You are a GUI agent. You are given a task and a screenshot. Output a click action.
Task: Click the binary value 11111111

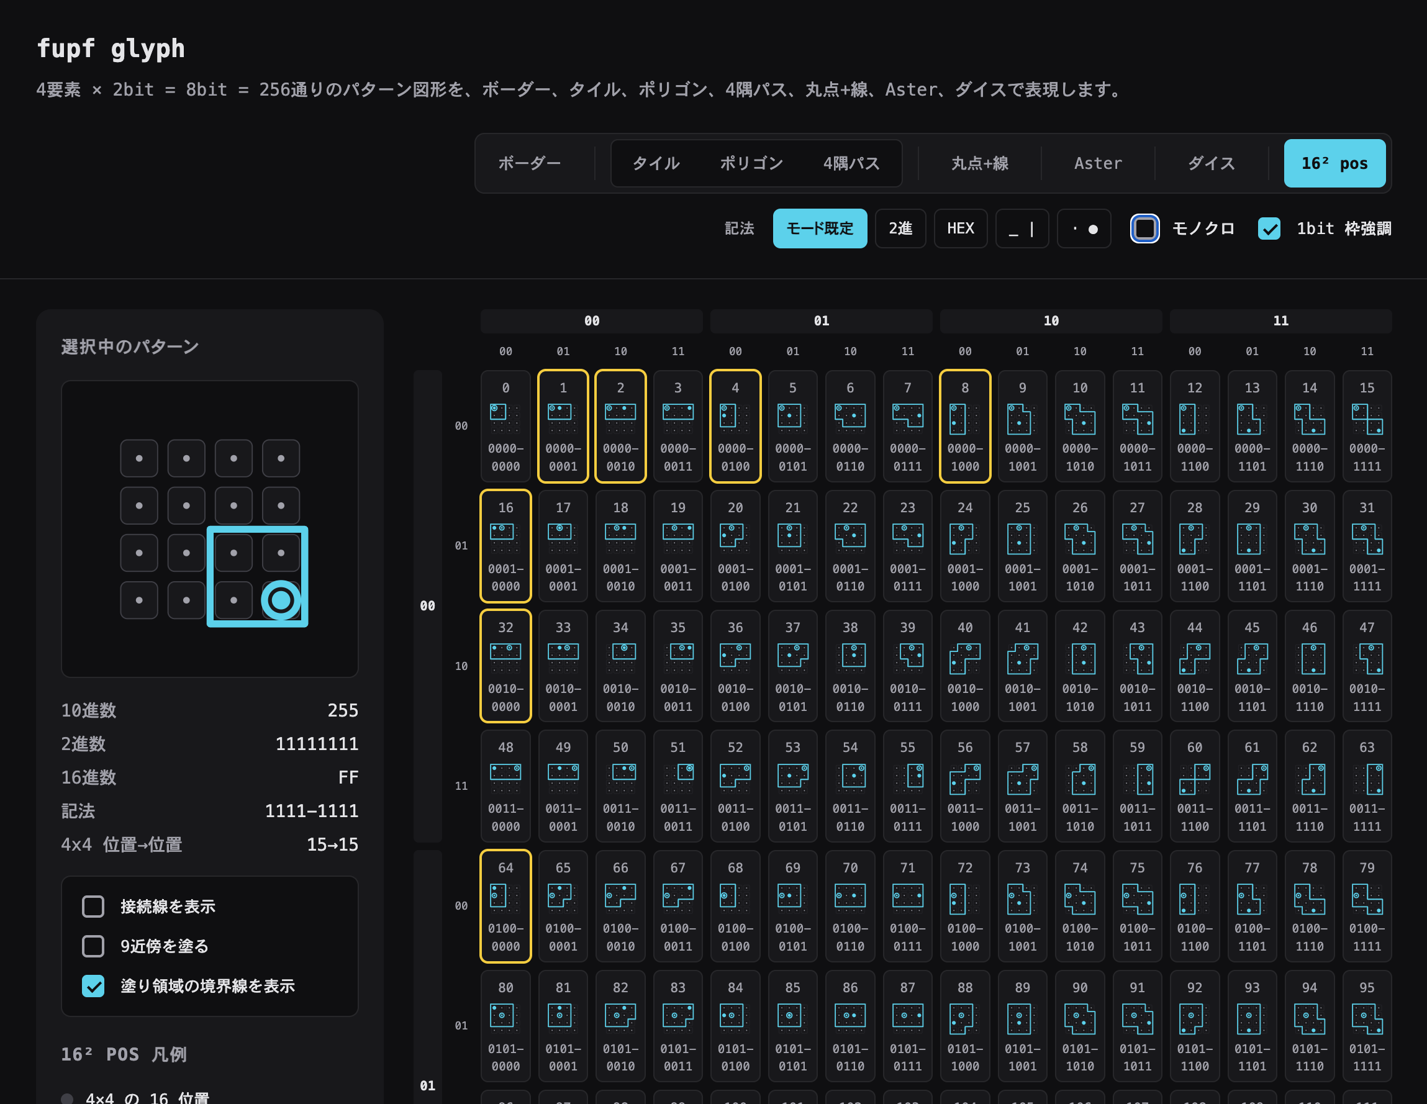point(316,743)
